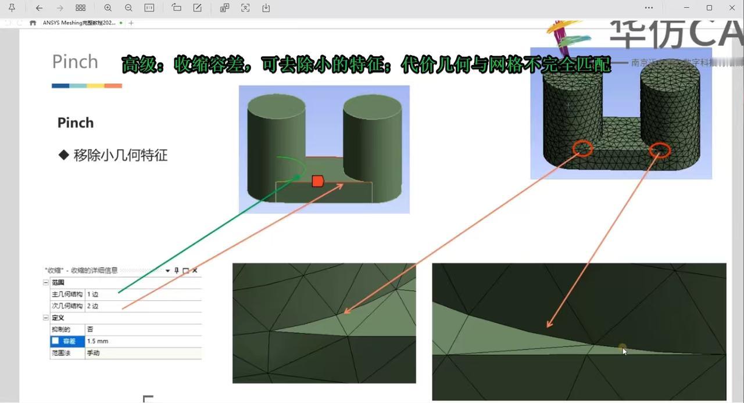Float the 收缩 details panel window
This screenshot has height=403, width=744.
tap(185, 271)
